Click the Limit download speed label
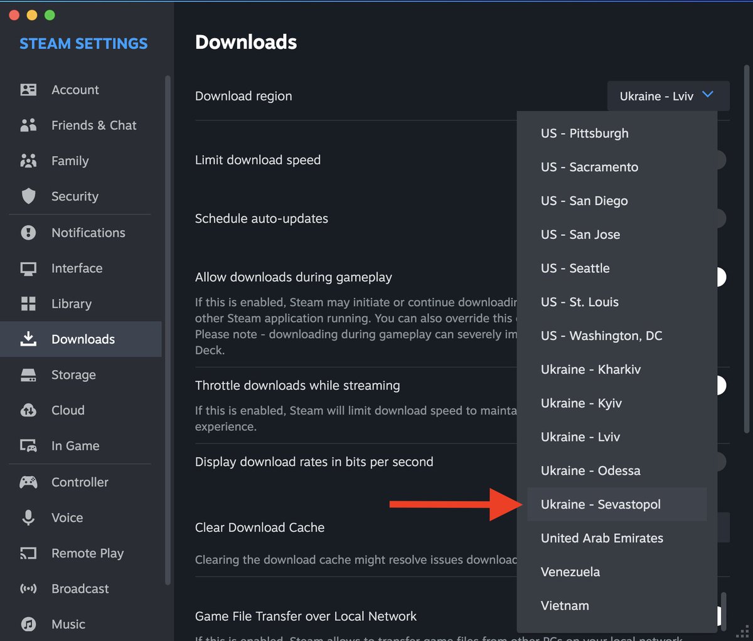Image resolution: width=753 pixels, height=641 pixels. (258, 160)
